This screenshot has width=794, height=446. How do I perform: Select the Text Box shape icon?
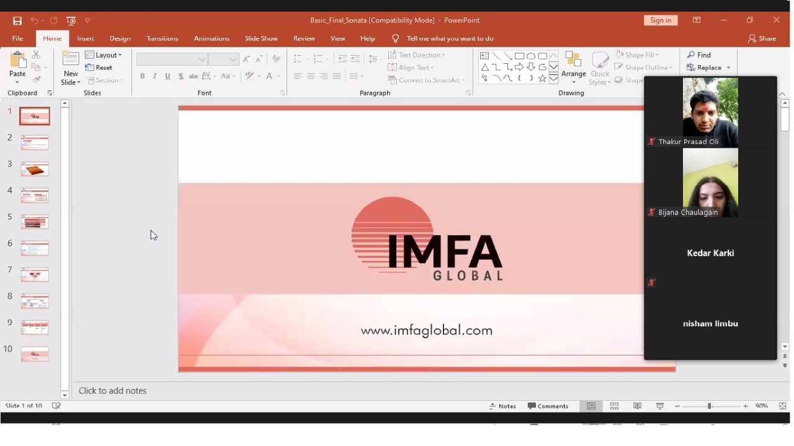click(484, 56)
